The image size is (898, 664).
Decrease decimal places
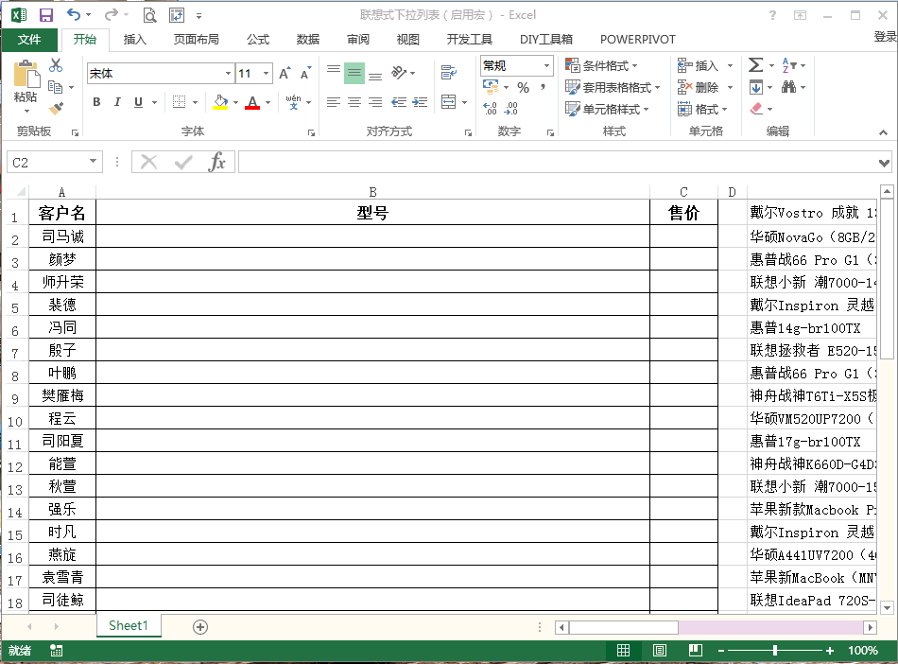click(511, 108)
